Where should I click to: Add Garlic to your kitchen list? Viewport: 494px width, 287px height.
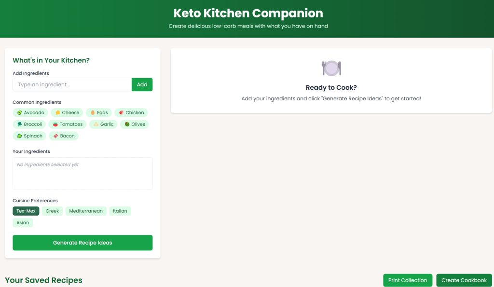(x=103, y=124)
